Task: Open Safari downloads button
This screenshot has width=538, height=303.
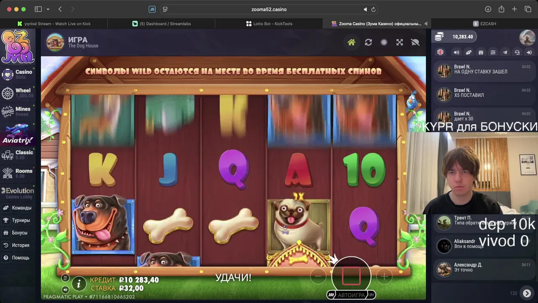Action: [x=488, y=9]
